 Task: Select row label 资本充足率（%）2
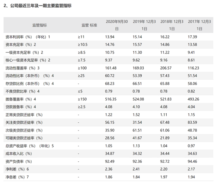(21, 45)
